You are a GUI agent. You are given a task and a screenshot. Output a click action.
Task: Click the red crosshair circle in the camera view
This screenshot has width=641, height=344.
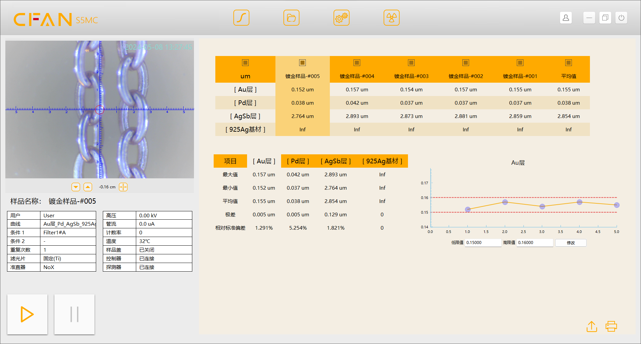(x=100, y=109)
